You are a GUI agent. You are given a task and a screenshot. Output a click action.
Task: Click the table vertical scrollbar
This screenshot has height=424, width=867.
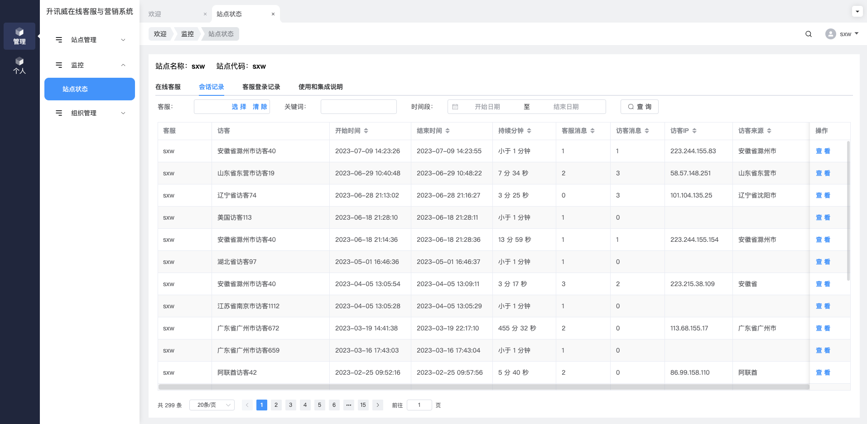click(x=848, y=211)
